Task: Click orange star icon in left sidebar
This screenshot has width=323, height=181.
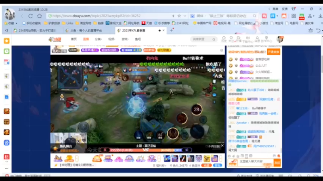Action: point(6,41)
